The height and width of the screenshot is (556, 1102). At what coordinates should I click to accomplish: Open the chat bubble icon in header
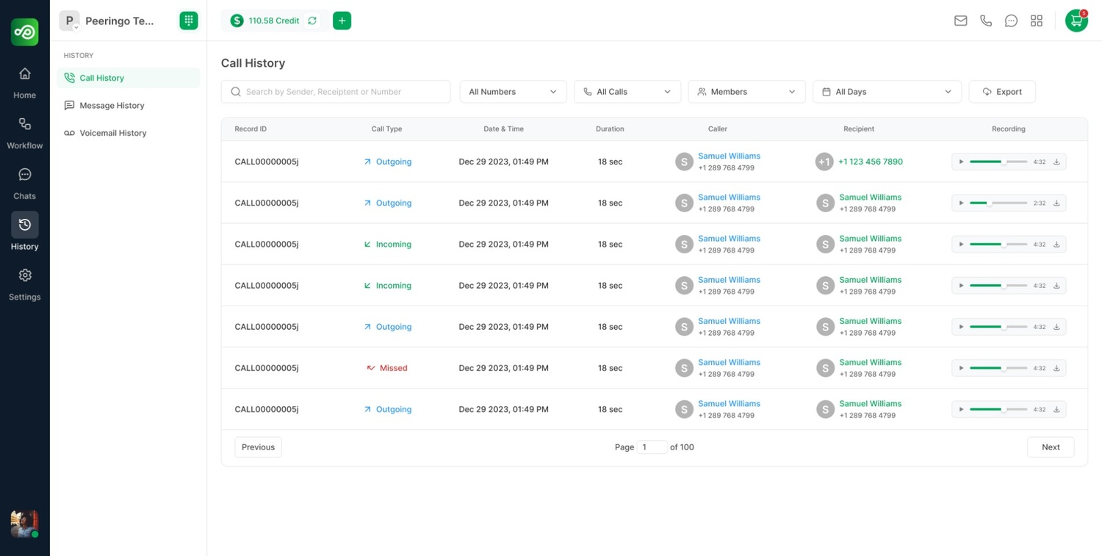pyautogui.click(x=1011, y=21)
